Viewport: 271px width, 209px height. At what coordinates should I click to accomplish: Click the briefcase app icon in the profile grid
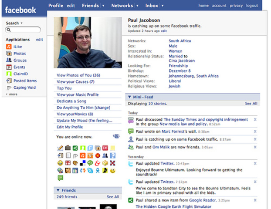68,148
